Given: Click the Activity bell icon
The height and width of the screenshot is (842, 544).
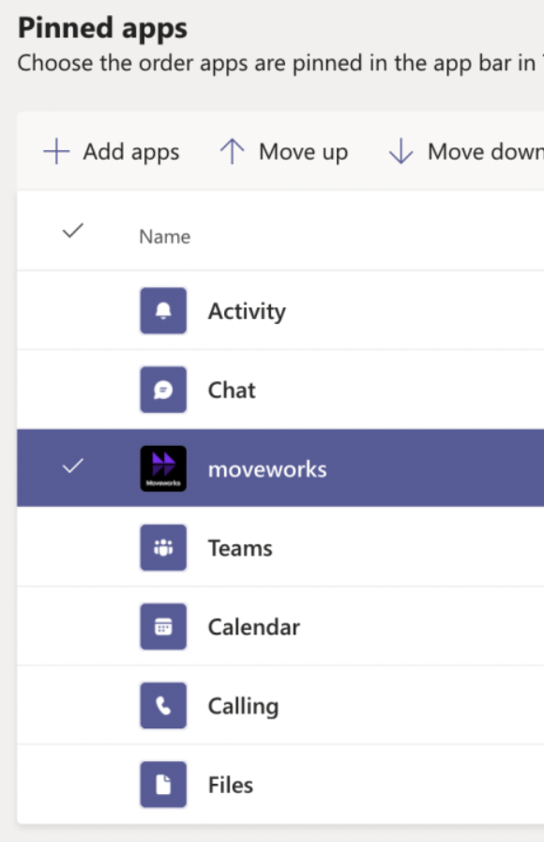Looking at the screenshot, I should pos(163,311).
